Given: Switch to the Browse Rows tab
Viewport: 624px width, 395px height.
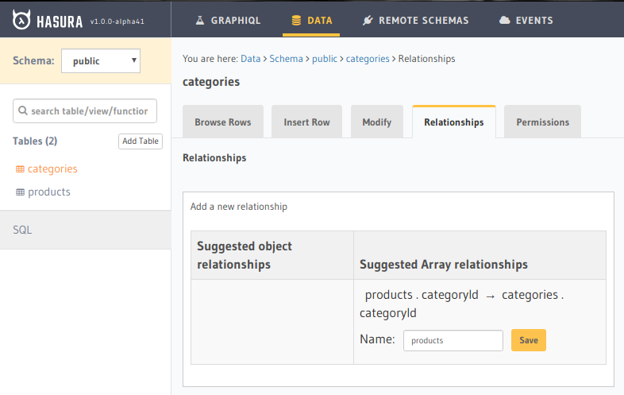Looking at the screenshot, I should [223, 122].
